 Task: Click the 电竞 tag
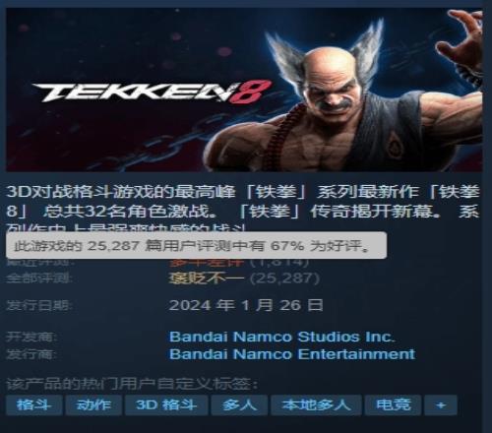(x=393, y=404)
